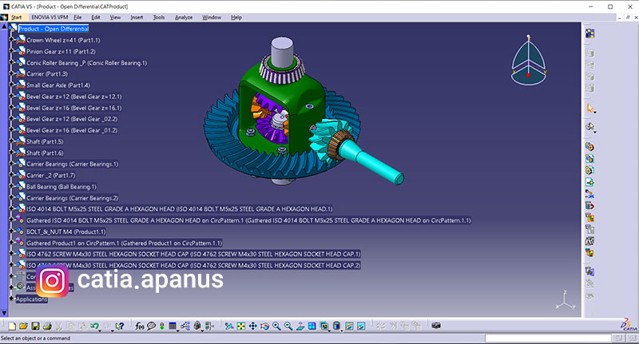Click the Save floppy disk icon

[x=35, y=326]
